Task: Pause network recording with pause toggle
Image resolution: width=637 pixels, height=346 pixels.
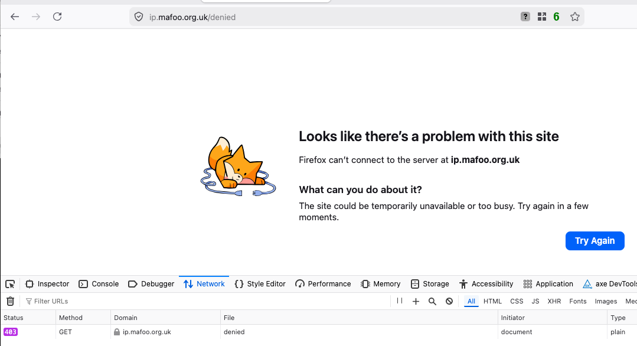Action: coord(400,301)
